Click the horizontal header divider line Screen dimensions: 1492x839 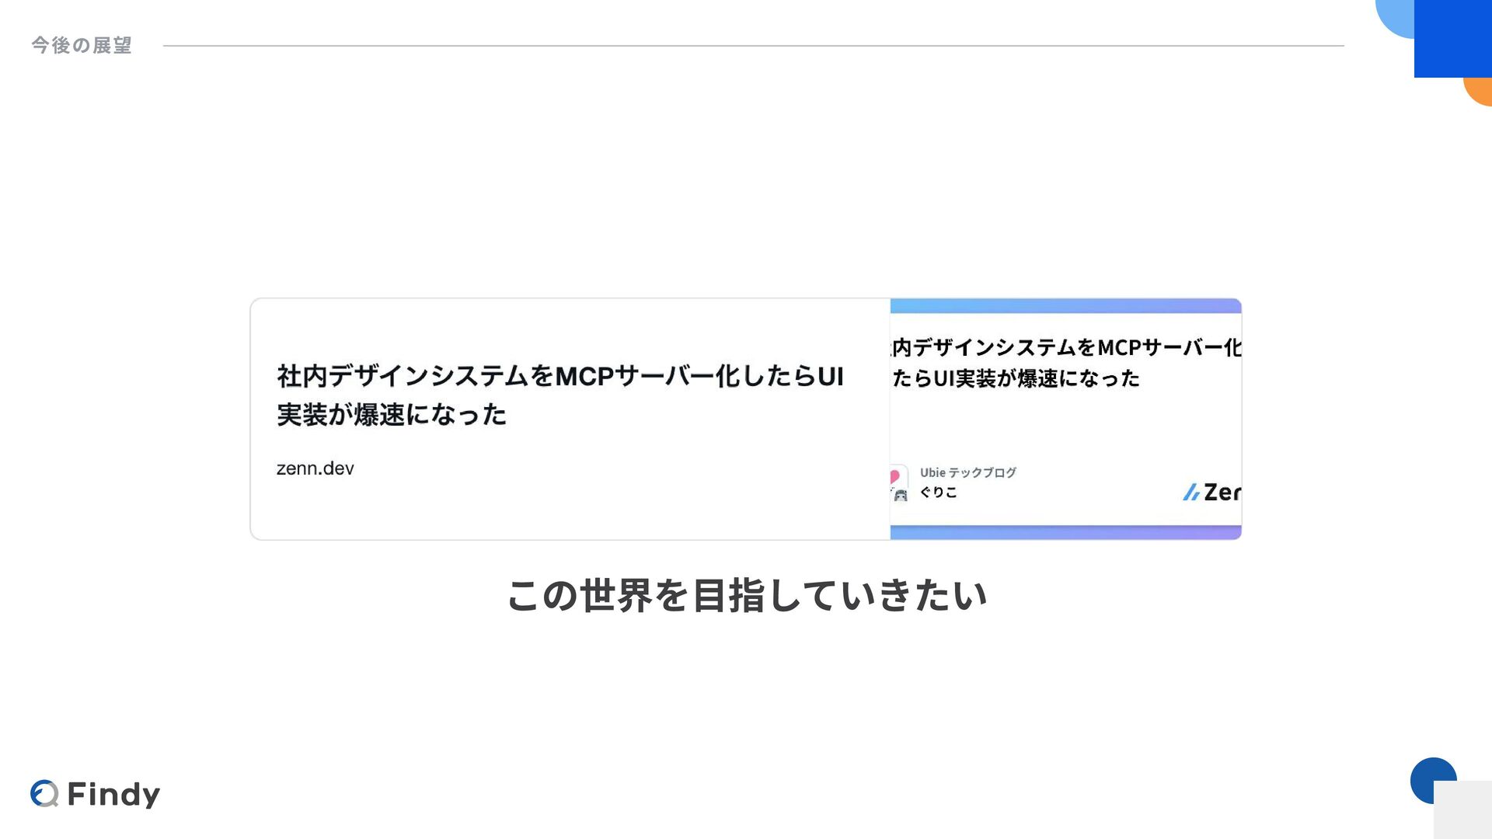[x=754, y=46]
